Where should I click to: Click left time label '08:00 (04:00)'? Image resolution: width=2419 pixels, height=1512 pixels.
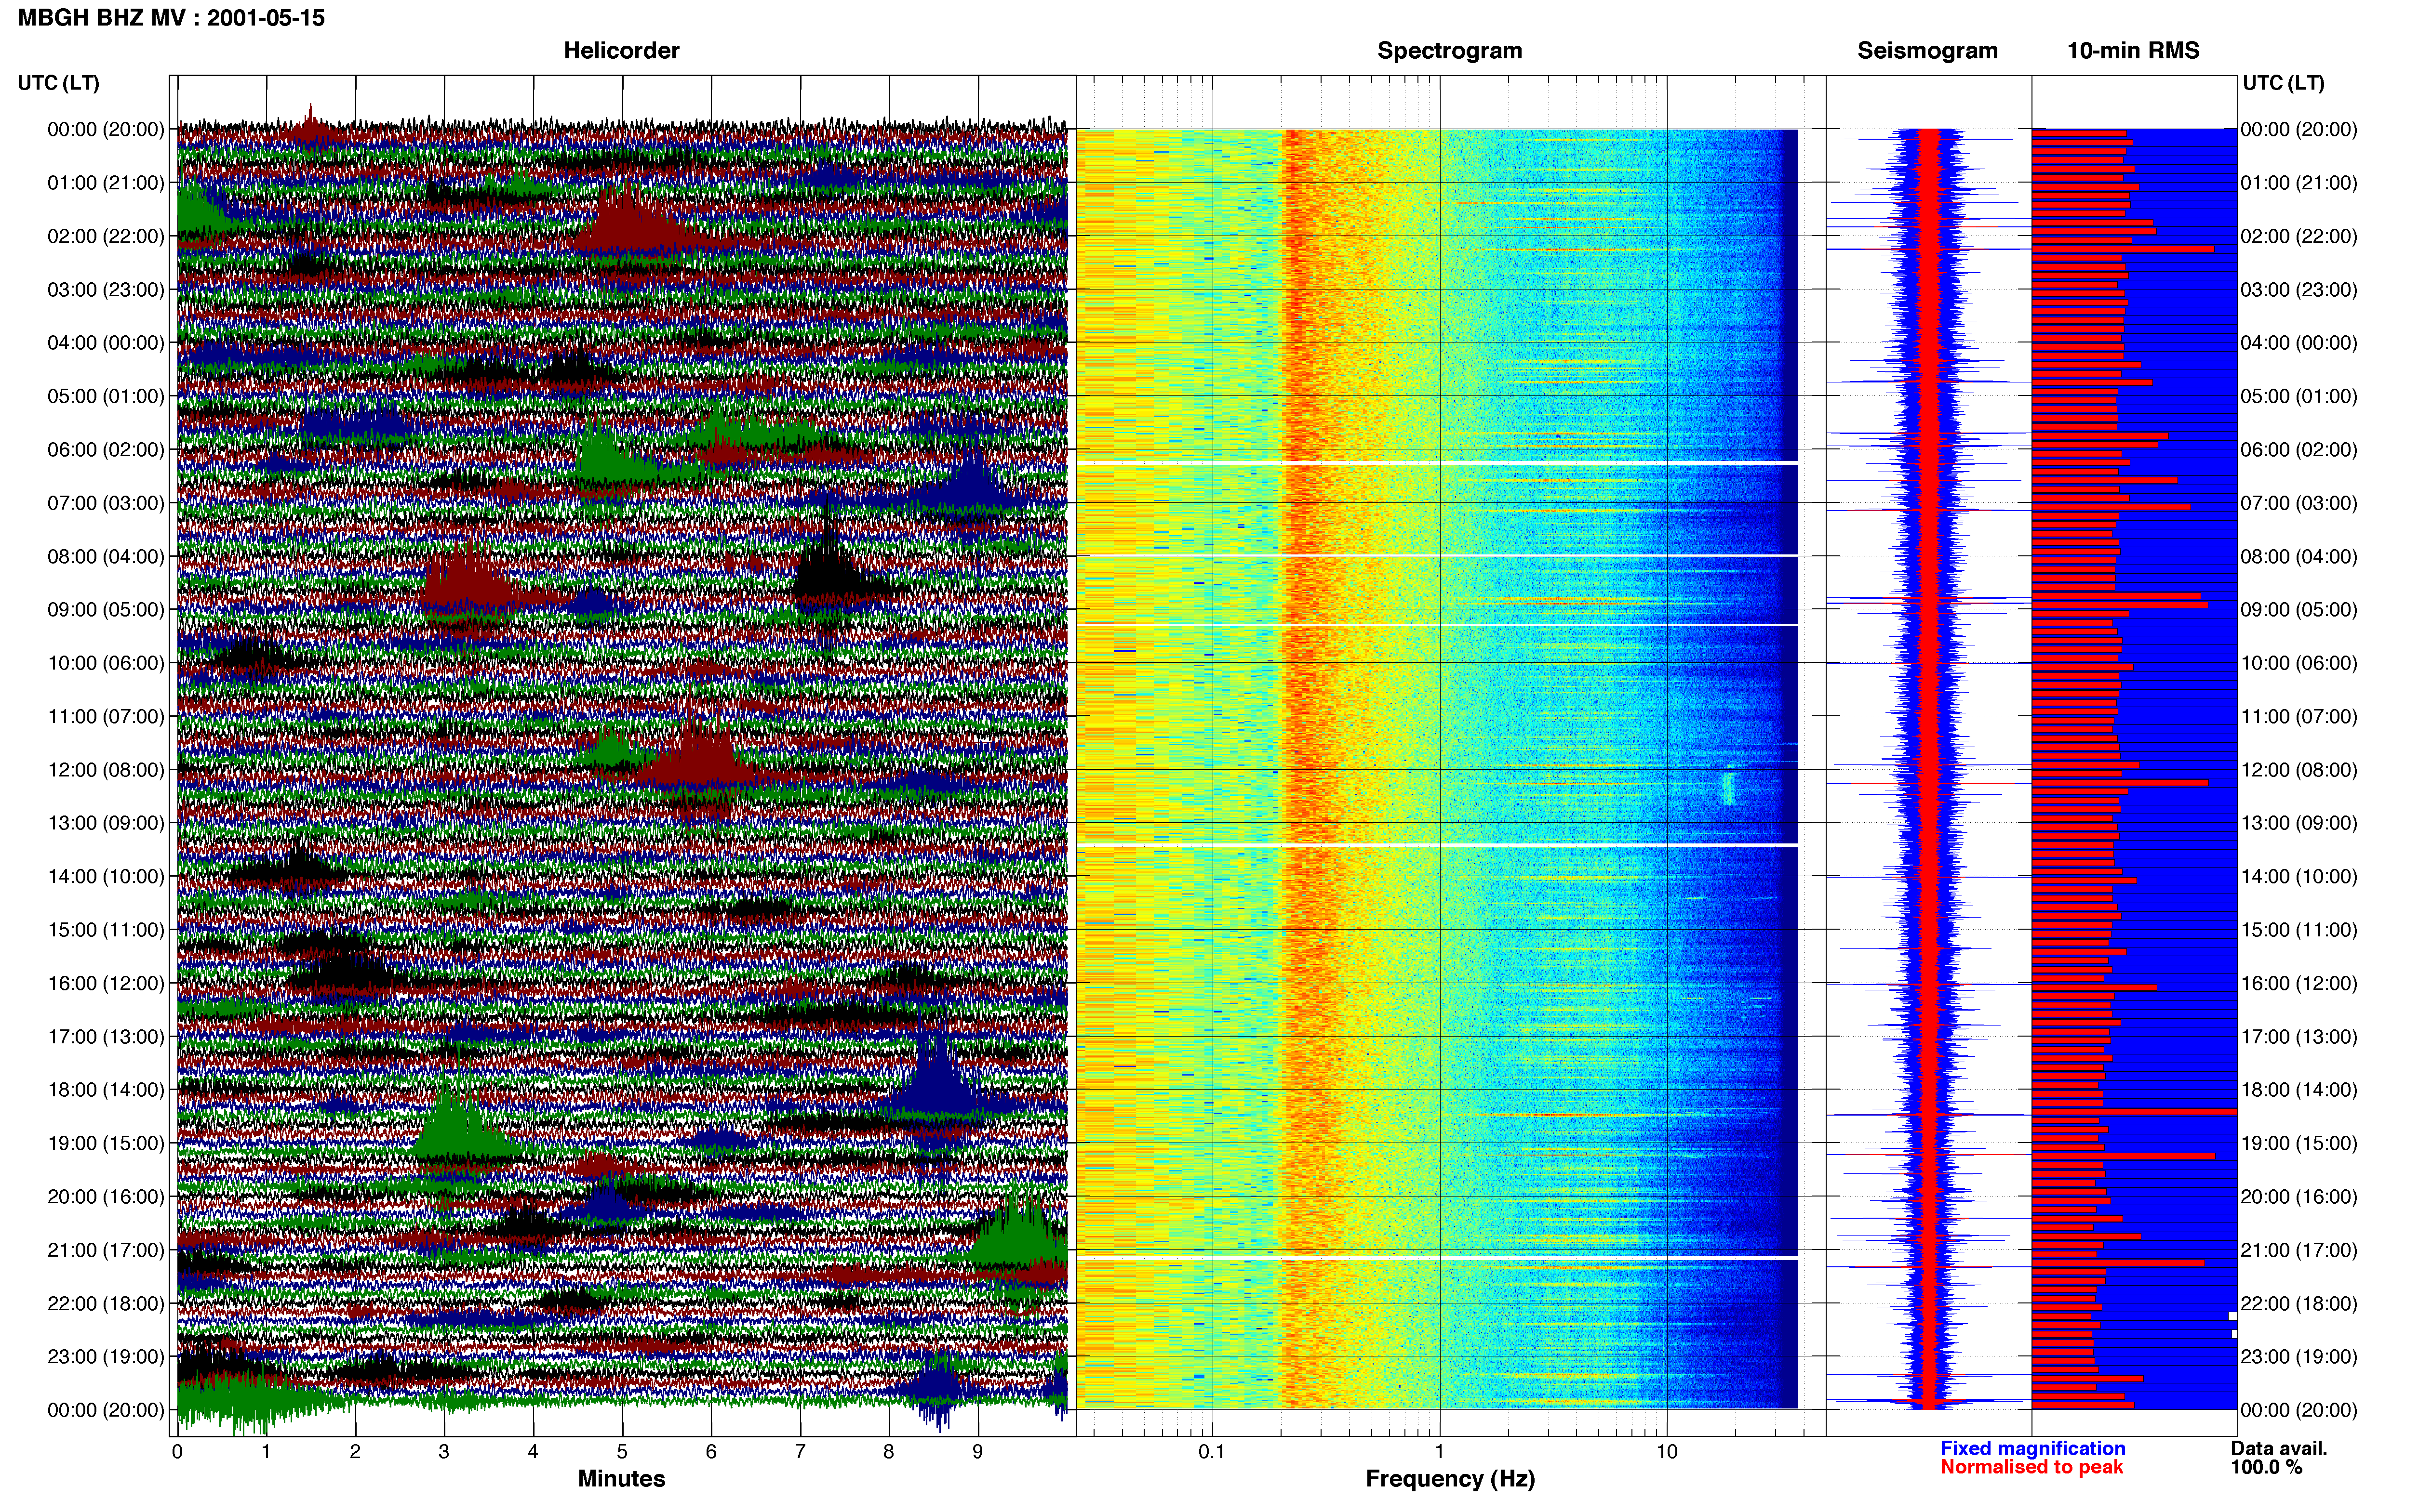(106, 556)
